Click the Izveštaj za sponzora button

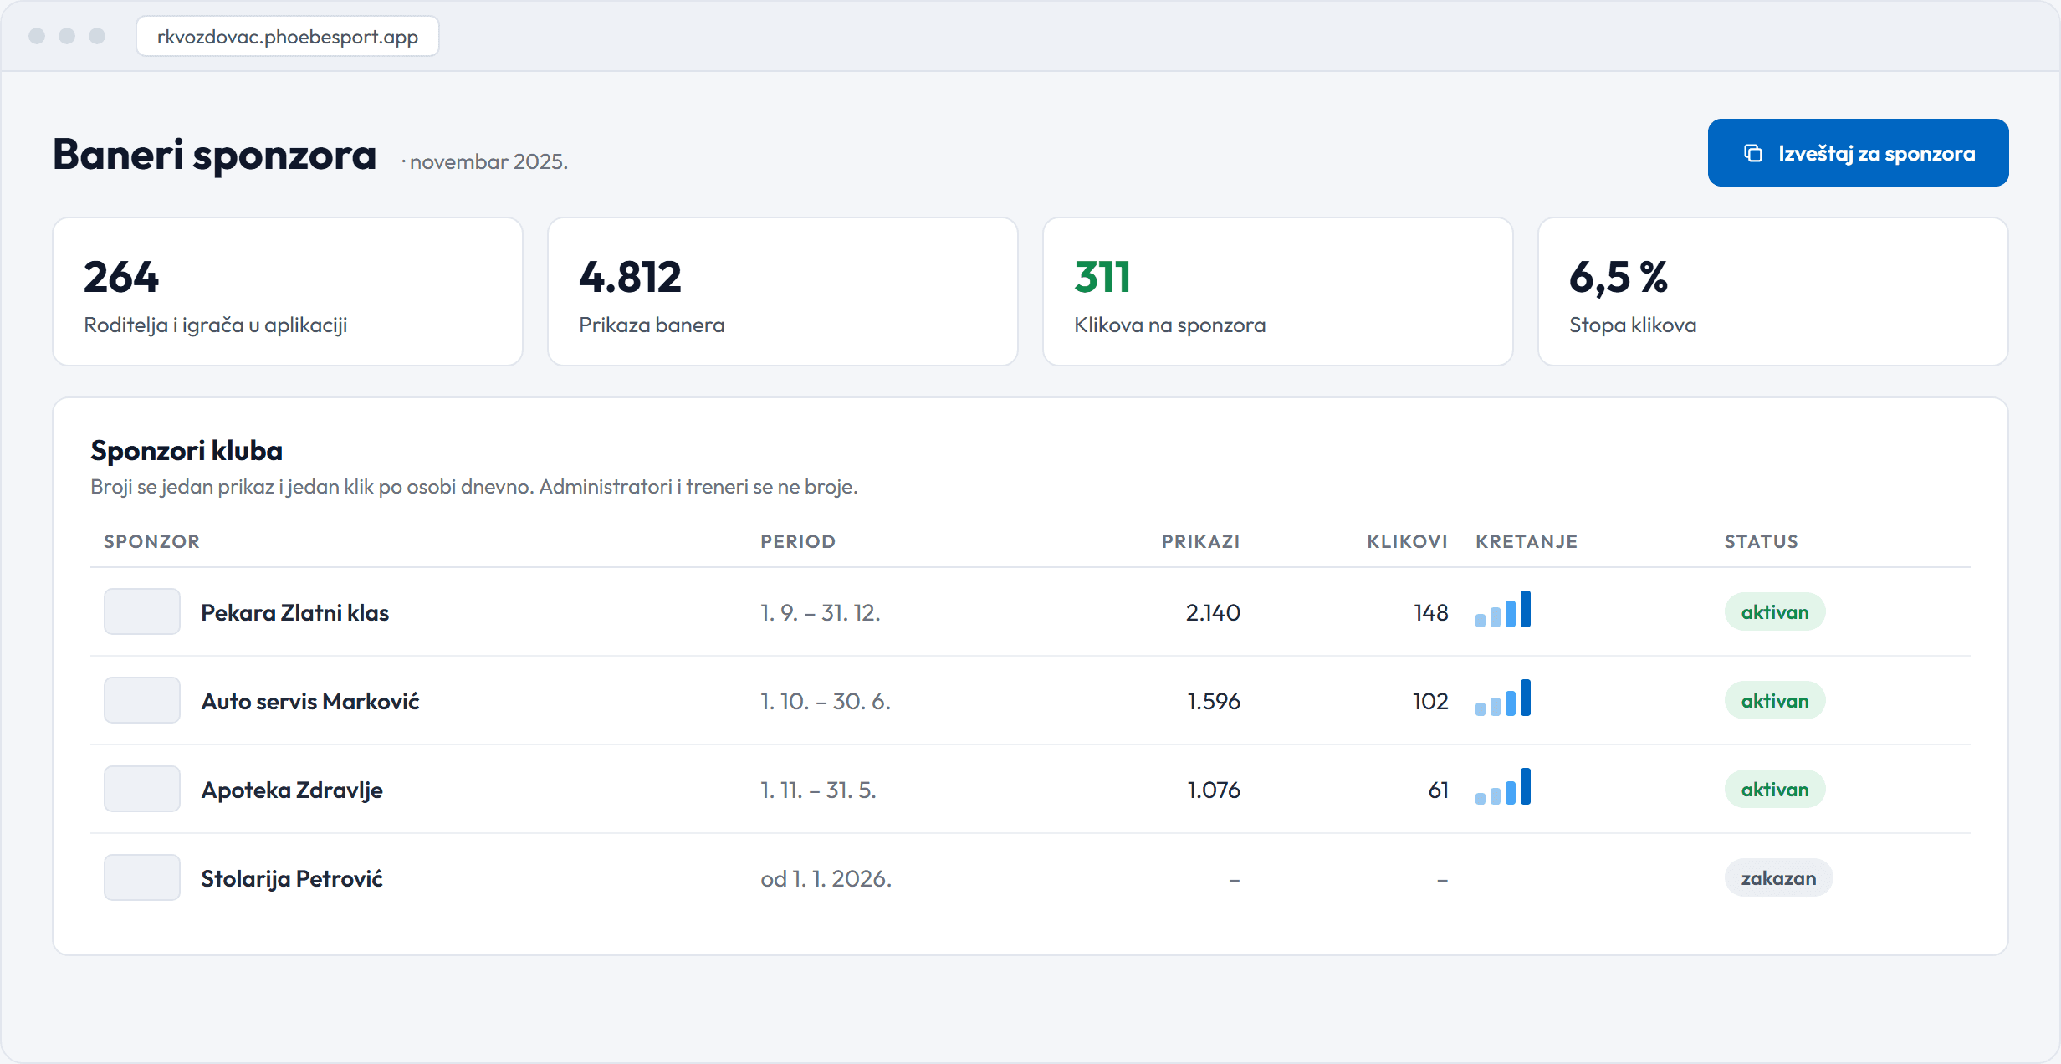pyautogui.click(x=1858, y=153)
